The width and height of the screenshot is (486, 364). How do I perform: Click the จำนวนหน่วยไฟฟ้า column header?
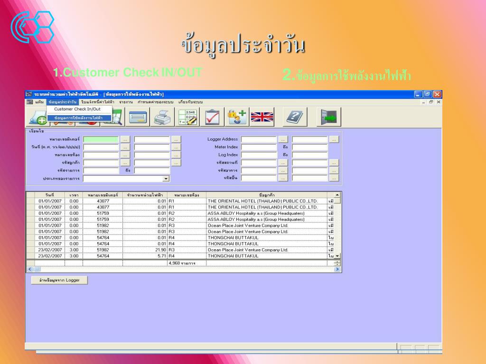click(x=145, y=195)
